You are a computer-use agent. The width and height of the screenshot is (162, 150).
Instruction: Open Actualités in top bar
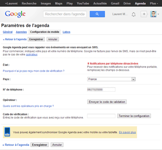pos(100,3)
